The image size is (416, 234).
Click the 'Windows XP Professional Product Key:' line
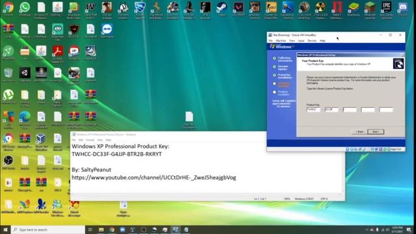[x=120, y=146]
